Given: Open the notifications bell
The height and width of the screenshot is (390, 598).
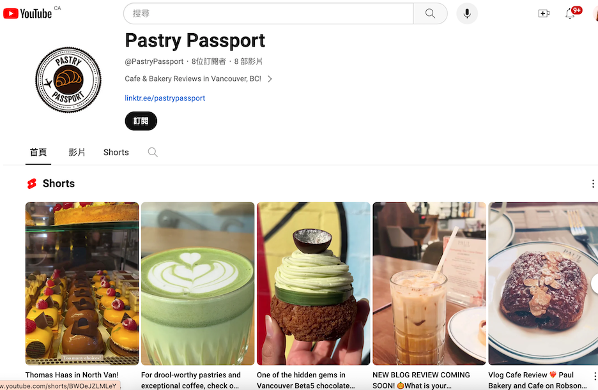Looking at the screenshot, I should pos(570,14).
